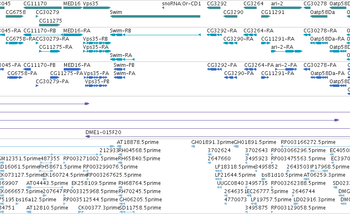Click the Vps35-RA transcript label

point(96,47)
